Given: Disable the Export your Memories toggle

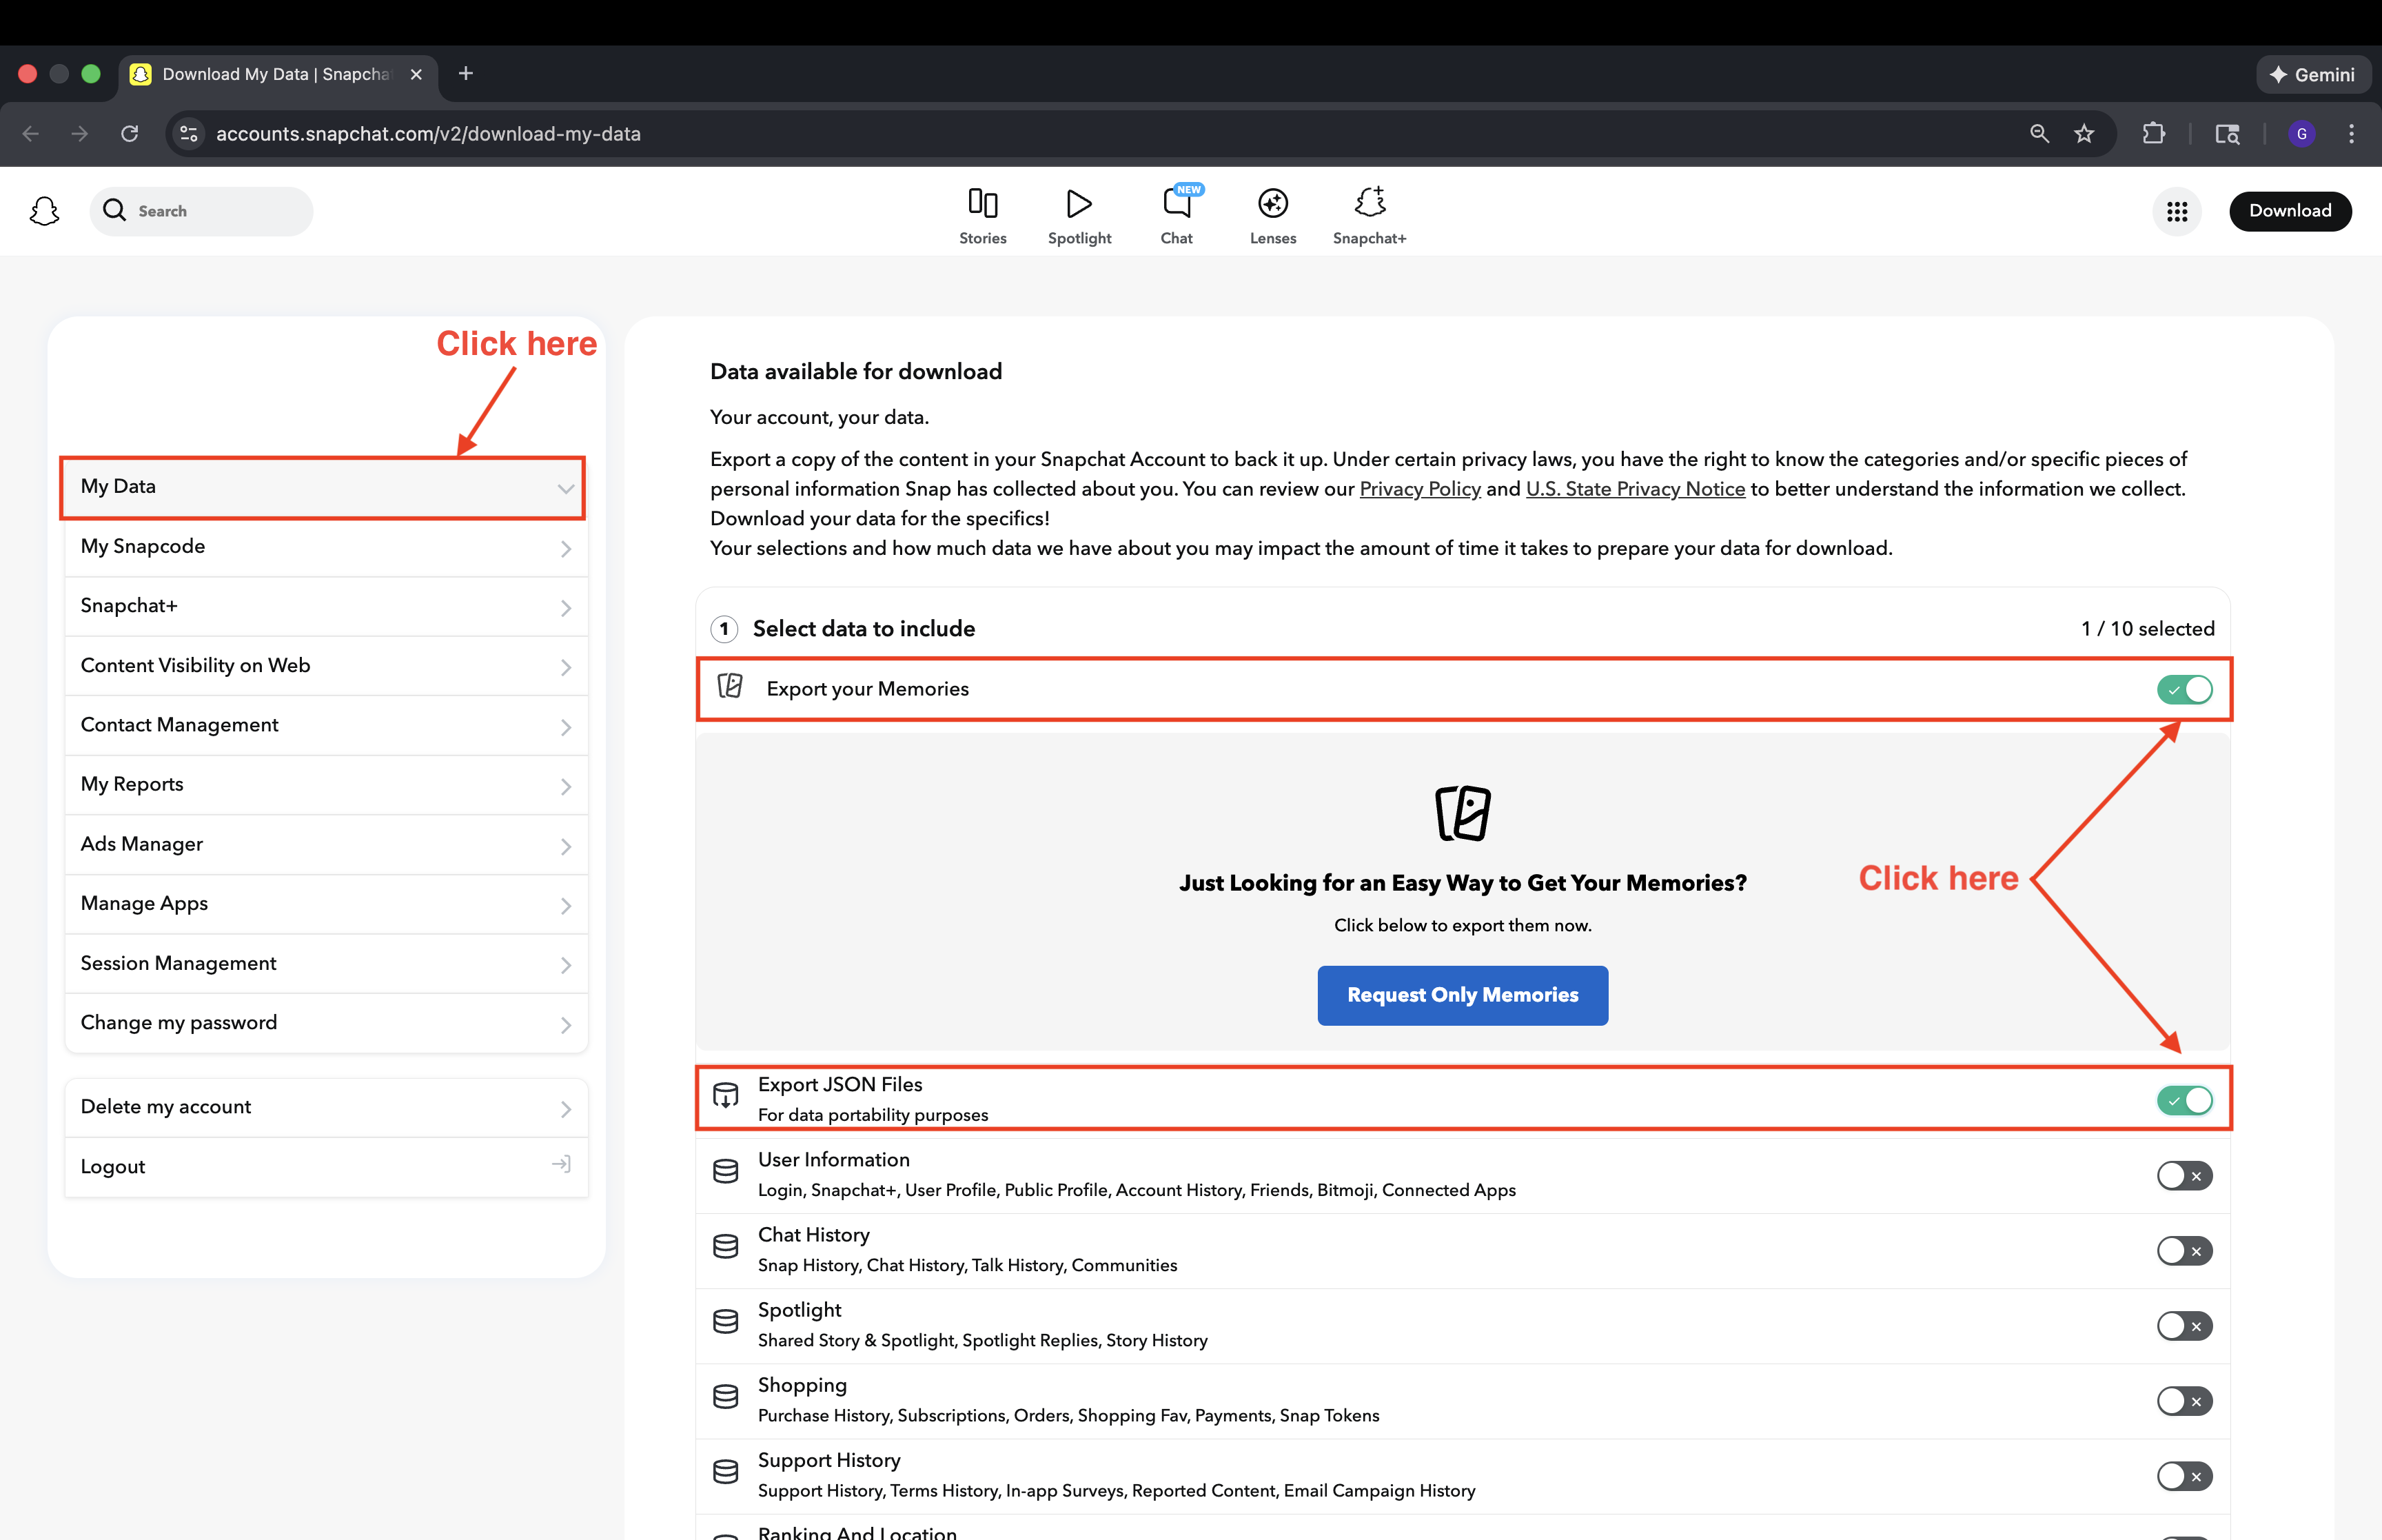Looking at the screenshot, I should click(x=2184, y=689).
